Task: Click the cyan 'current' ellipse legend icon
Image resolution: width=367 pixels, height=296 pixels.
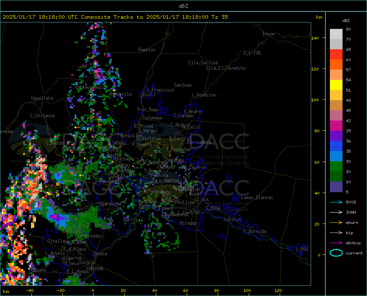Action: pyautogui.click(x=336, y=253)
